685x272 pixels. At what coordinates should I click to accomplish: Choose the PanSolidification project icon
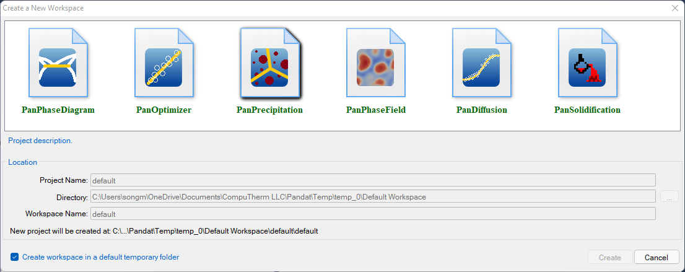(587, 63)
